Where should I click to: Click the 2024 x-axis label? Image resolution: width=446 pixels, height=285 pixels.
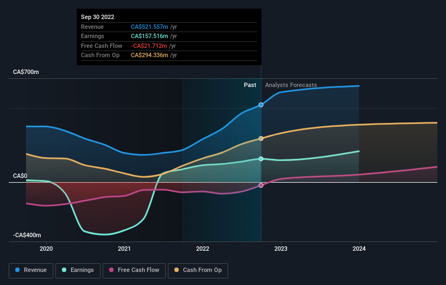point(359,249)
